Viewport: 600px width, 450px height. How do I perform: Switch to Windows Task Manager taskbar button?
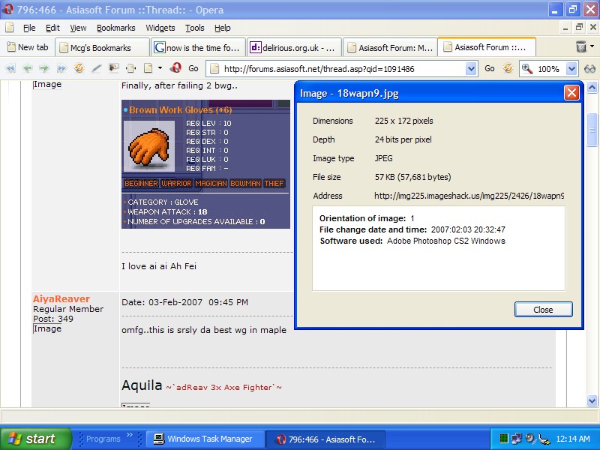[205, 439]
